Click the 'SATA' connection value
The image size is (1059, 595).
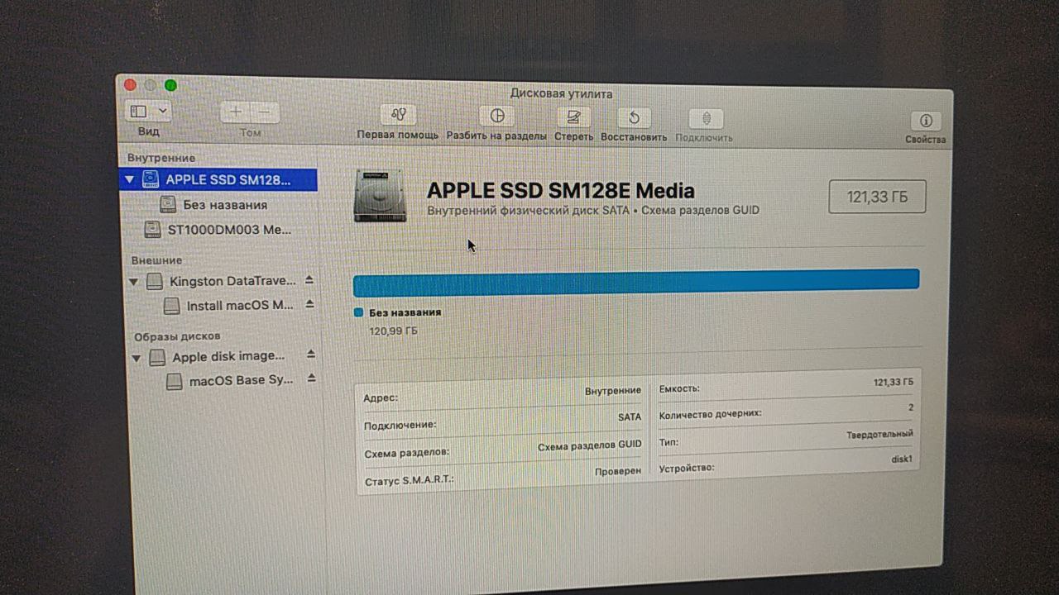click(x=630, y=417)
